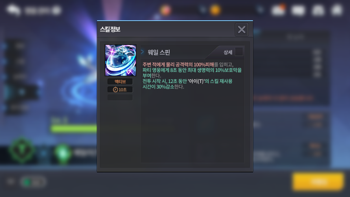Click the red gem currency icon
Screen dimensions: 350x197
165,10
